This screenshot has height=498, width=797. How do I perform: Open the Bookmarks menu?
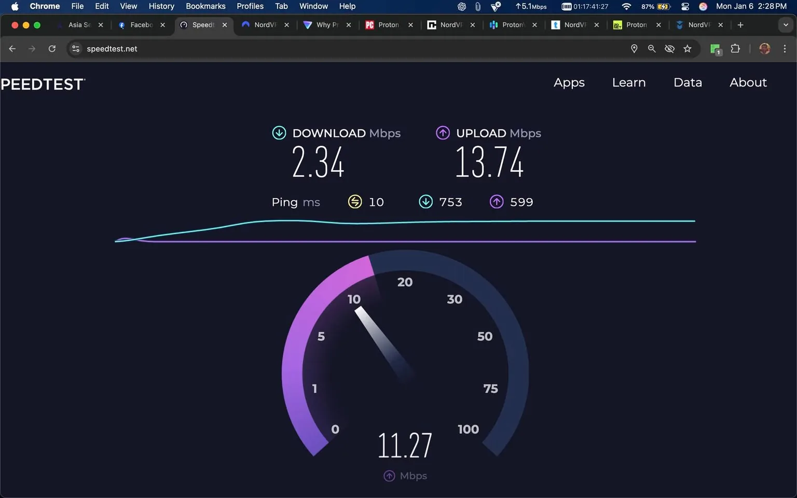pyautogui.click(x=205, y=6)
